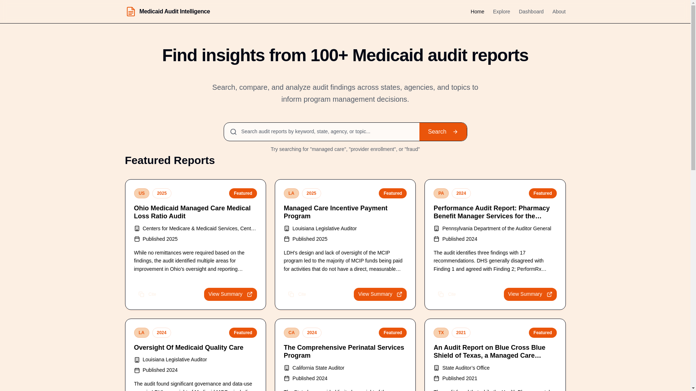Click building icon on Managed Care Incentive card

pyautogui.click(x=286, y=228)
